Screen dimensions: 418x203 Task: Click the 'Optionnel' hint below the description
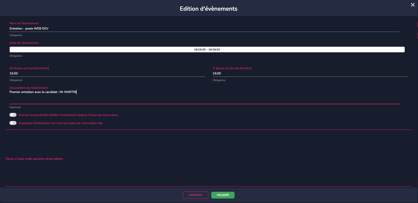point(15,107)
